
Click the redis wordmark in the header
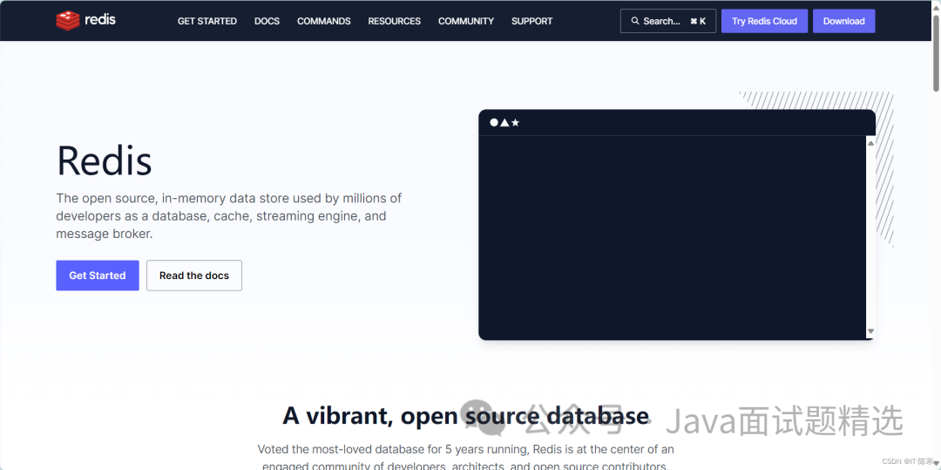pyautogui.click(x=100, y=20)
